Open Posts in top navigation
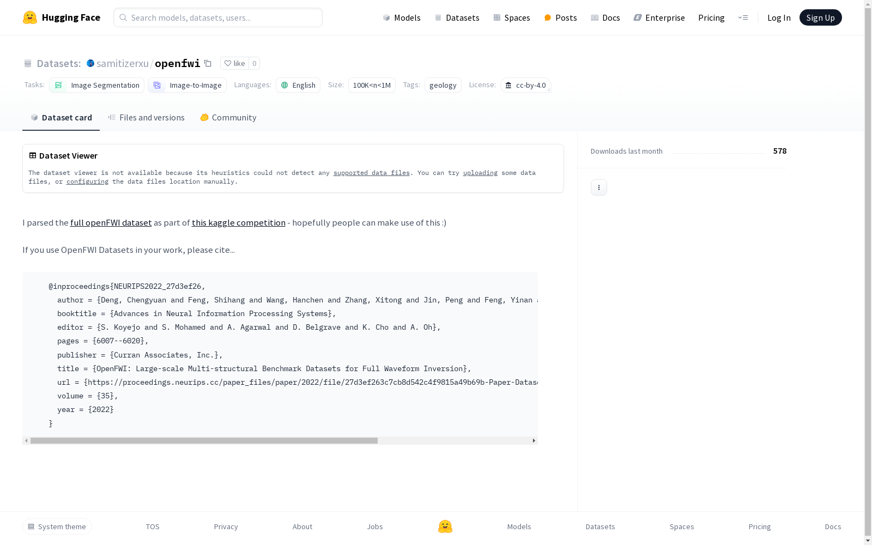The image size is (872, 545). (560, 17)
